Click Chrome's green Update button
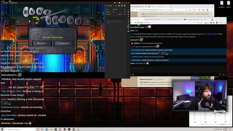Screen dimensions: 233x131 coord(222,23)
